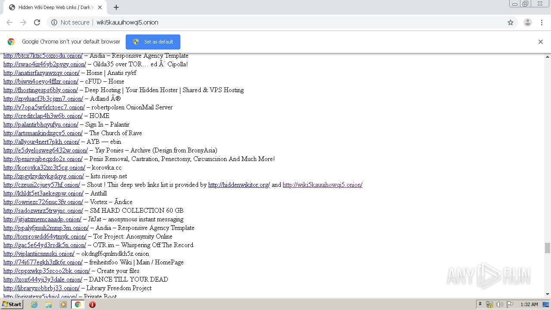Open the korovka32xc3t5cg.onion link
This screenshot has width=551, height=310.
pos(44,167)
